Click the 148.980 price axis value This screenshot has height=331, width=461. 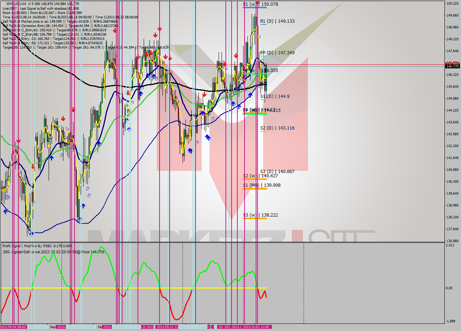(x=452, y=27)
